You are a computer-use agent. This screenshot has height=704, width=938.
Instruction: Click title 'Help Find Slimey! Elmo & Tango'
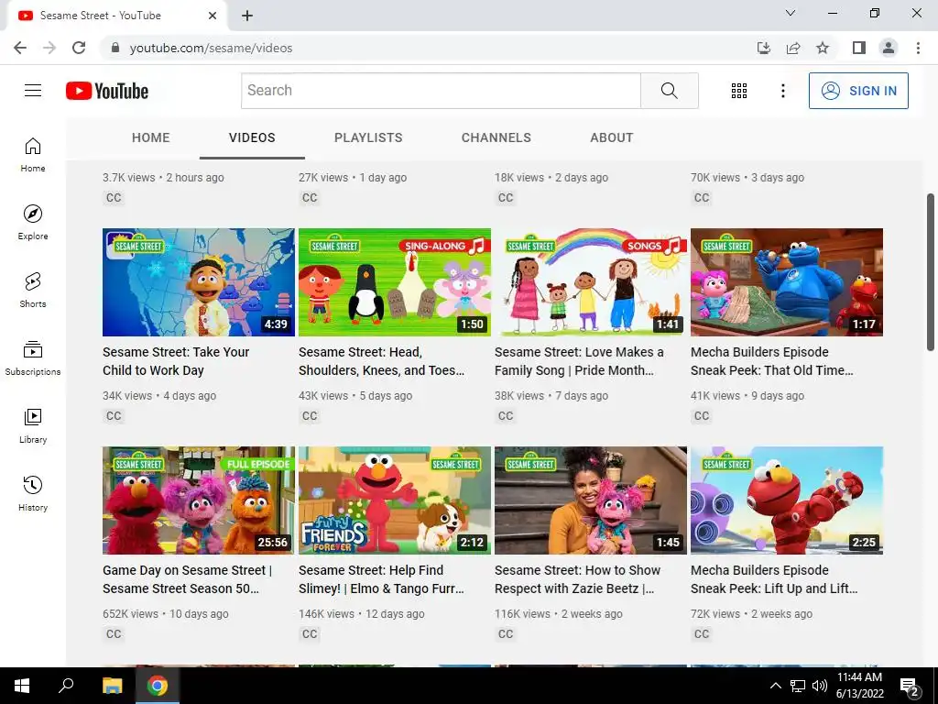pos(381,579)
